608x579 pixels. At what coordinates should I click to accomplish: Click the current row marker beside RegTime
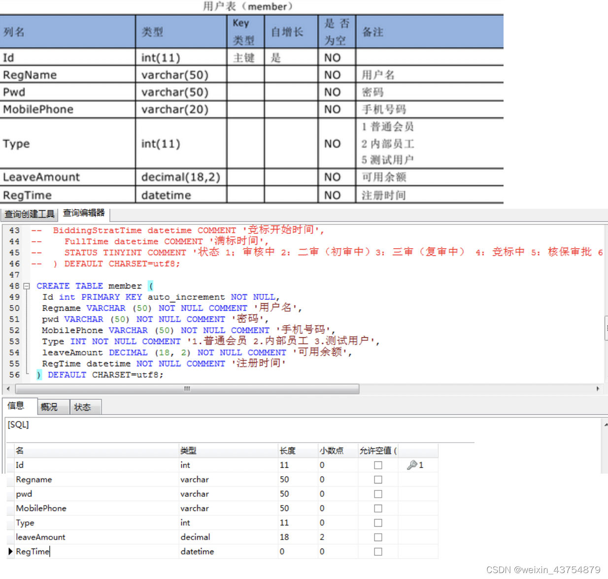(x=10, y=551)
